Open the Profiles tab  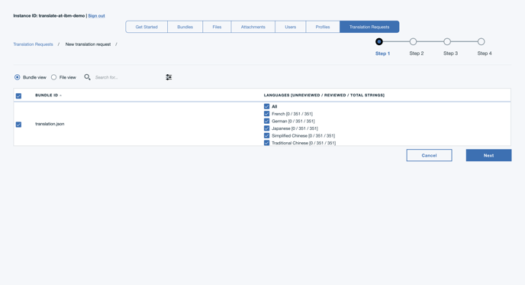point(323,27)
